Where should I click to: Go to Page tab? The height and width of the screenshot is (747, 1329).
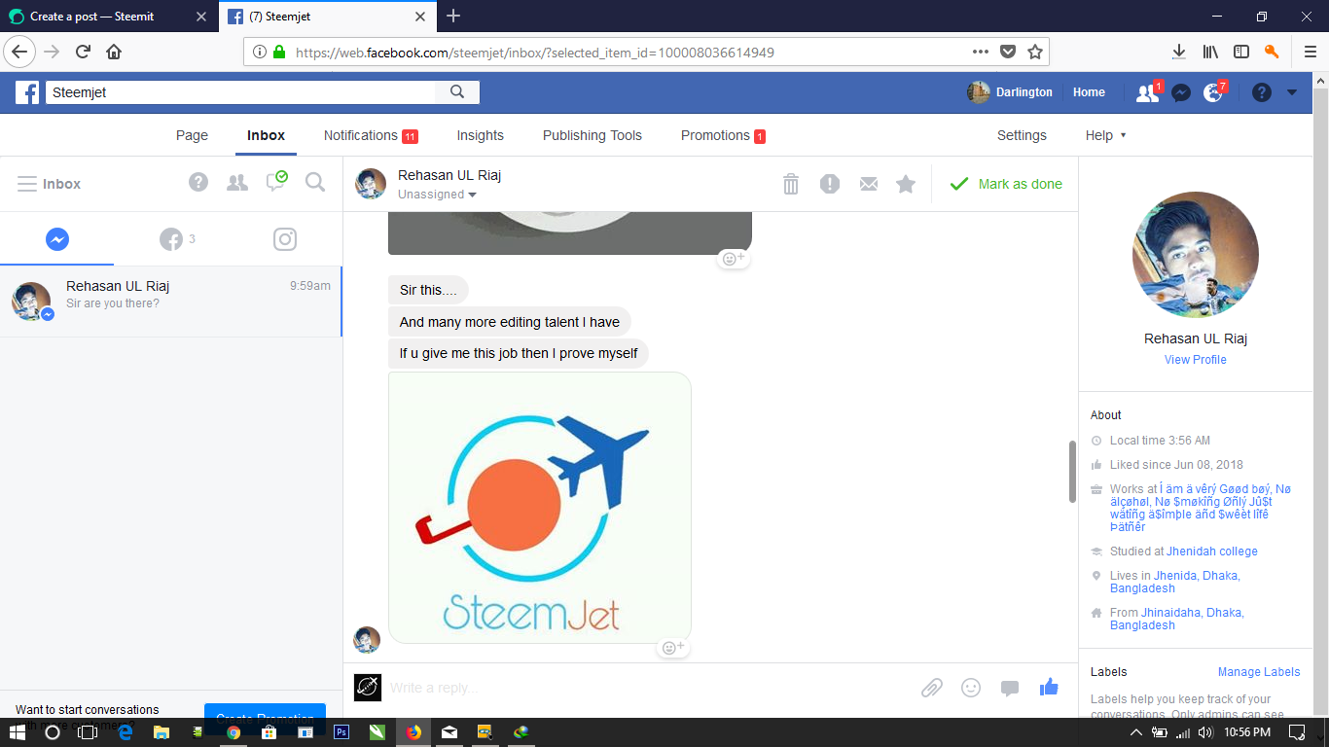[x=192, y=135]
